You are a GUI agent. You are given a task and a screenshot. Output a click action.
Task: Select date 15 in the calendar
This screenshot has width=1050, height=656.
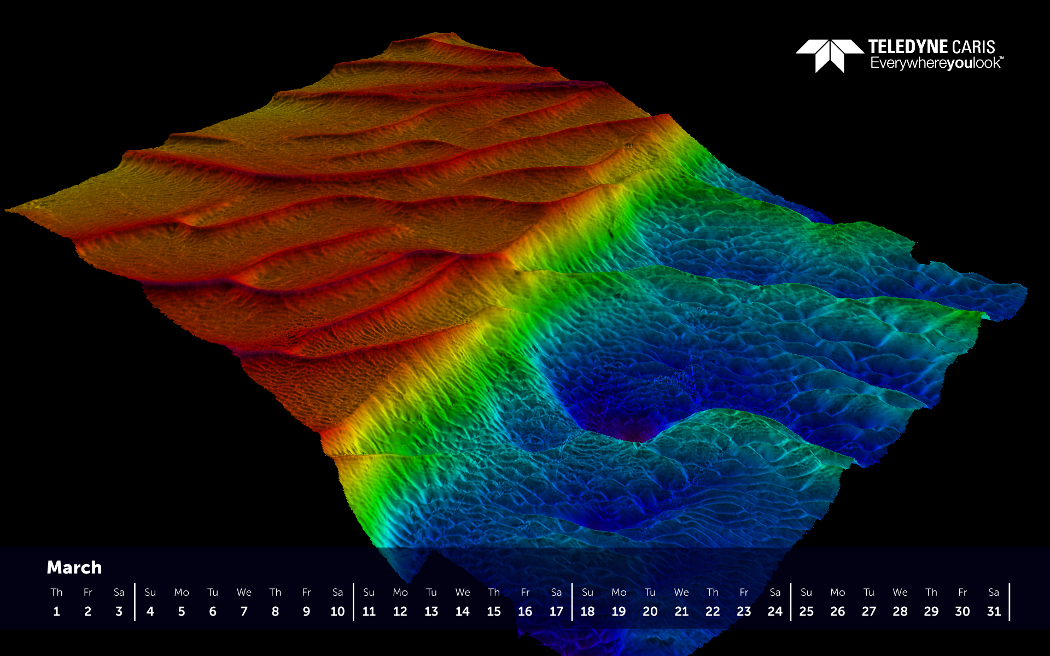[494, 612]
